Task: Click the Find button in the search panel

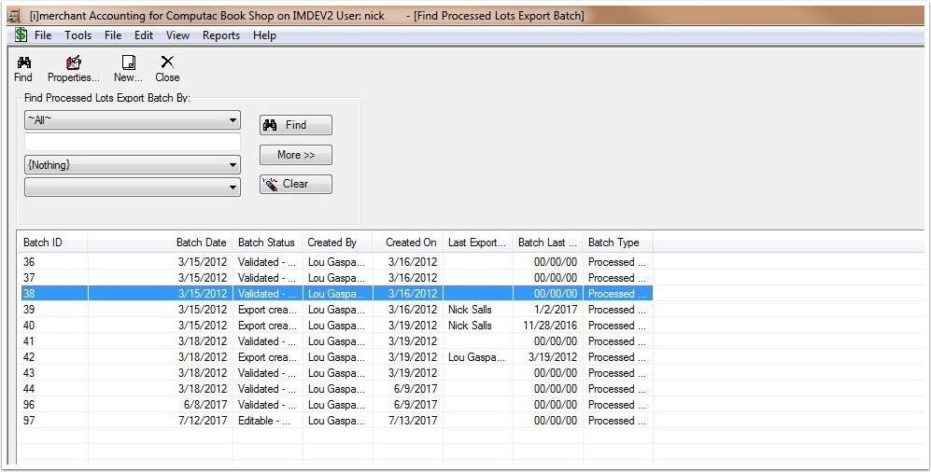Action: (296, 125)
